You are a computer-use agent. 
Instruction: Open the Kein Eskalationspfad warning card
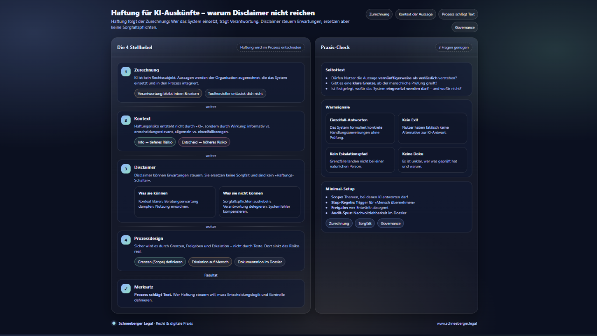pyautogui.click(x=360, y=160)
